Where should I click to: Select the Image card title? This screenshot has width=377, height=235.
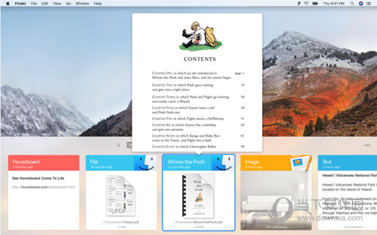(x=252, y=162)
